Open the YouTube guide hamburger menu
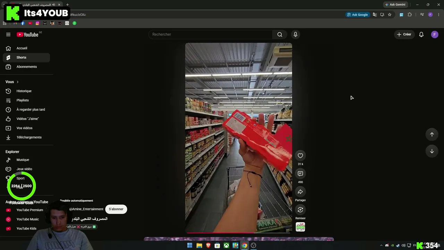This screenshot has width=444, height=250. (x=8, y=34)
